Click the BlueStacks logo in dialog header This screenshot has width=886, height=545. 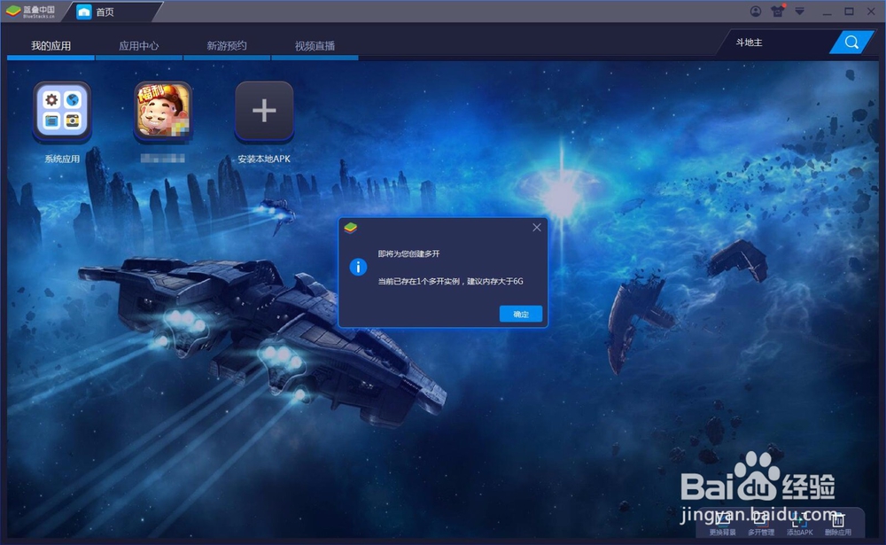pos(351,228)
